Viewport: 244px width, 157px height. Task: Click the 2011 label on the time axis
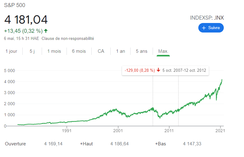(x=169, y=131)
